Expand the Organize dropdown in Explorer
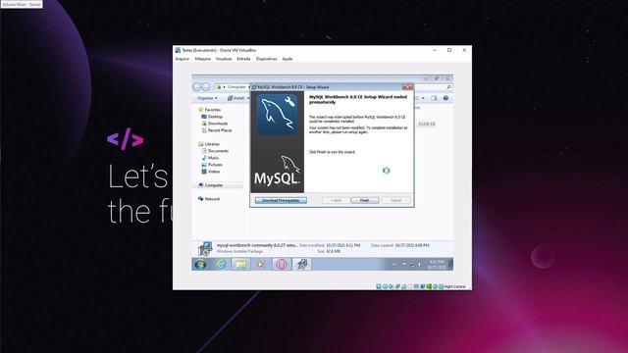Viewport: 628px width, 353px height. pos(207,98)
